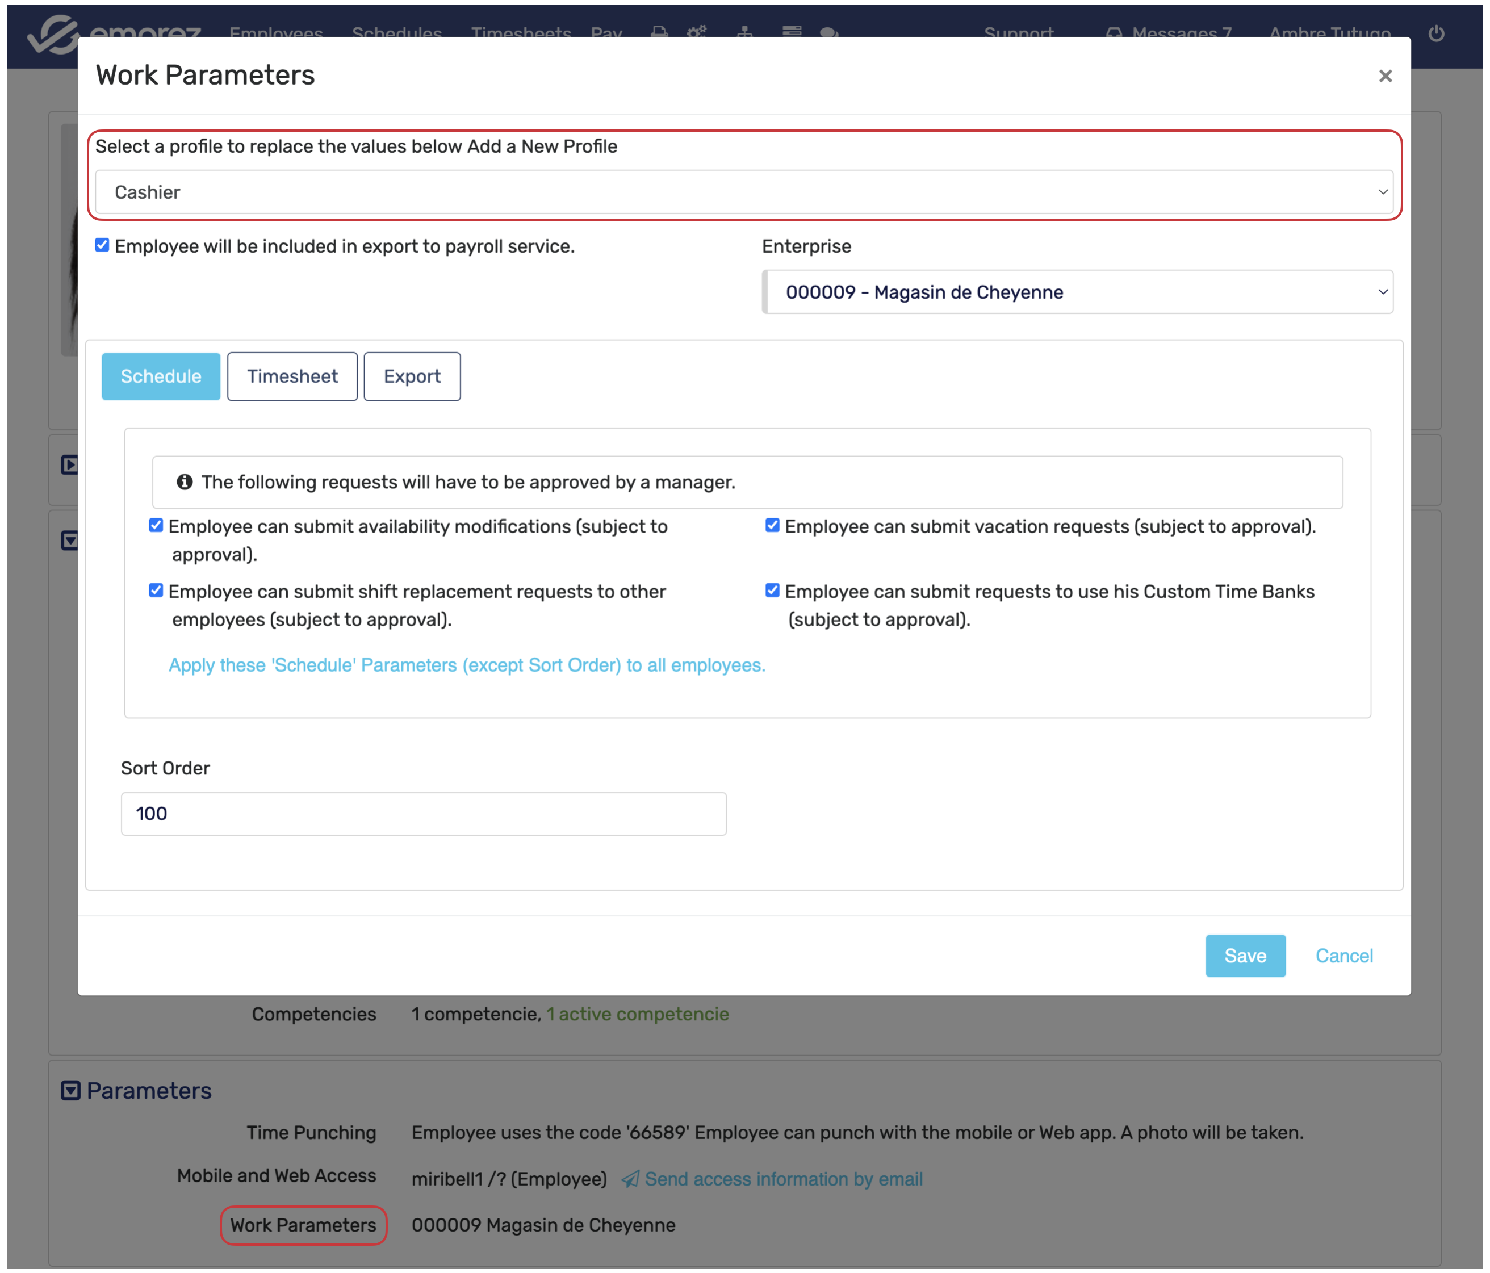Screen dimensions: 1490x1273
Task: Click the paper plane send icon
Action: (x=630, y=1179)
